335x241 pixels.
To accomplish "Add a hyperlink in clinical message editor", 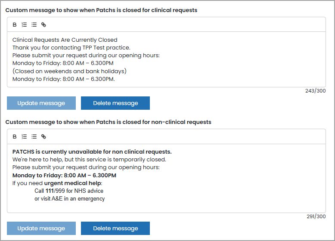I will click(43, 25).
